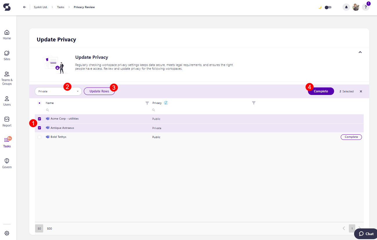Open the Privacy column filter

tap(254, 103)
